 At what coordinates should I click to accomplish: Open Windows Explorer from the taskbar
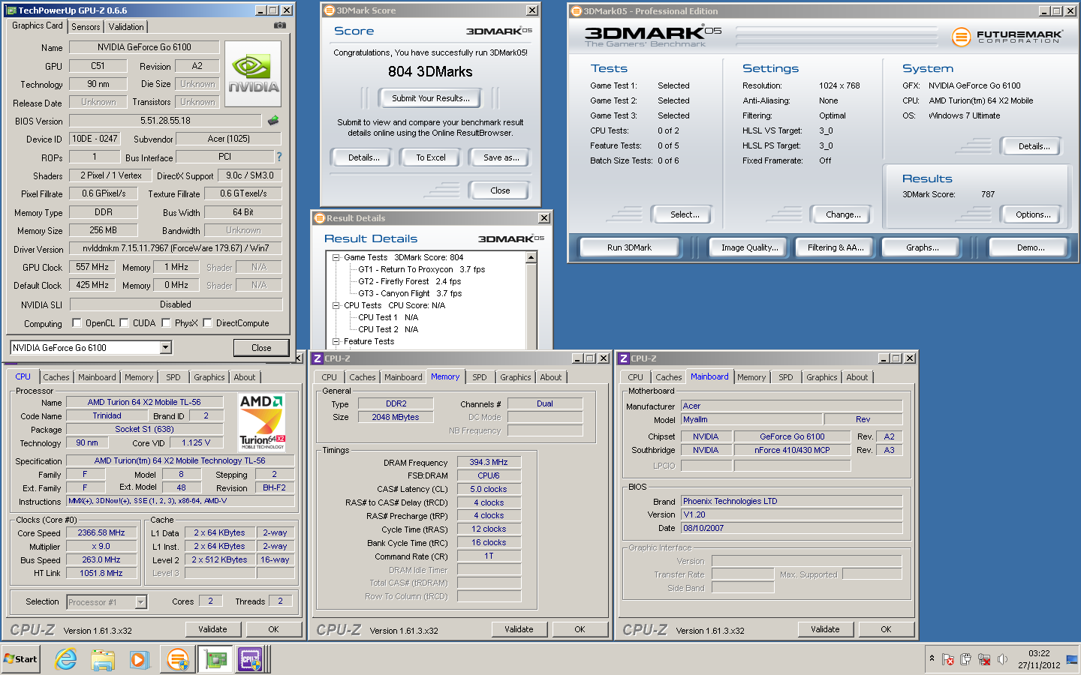[102, 659]
